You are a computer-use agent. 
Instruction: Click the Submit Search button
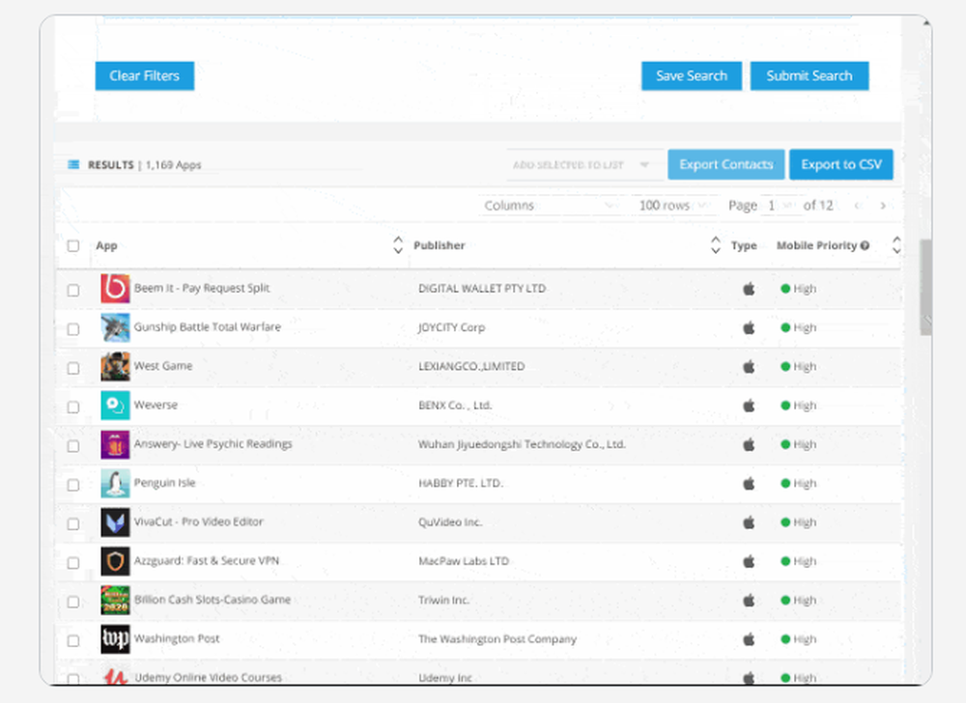[x=810, y=75]
